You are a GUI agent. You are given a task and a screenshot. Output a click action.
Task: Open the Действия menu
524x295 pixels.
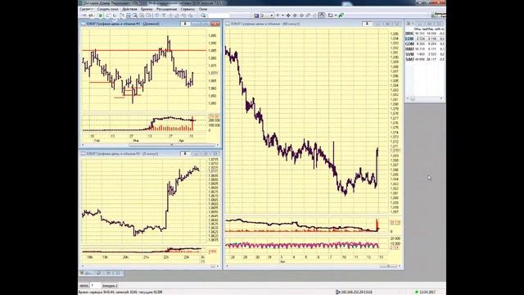(129, 9)
